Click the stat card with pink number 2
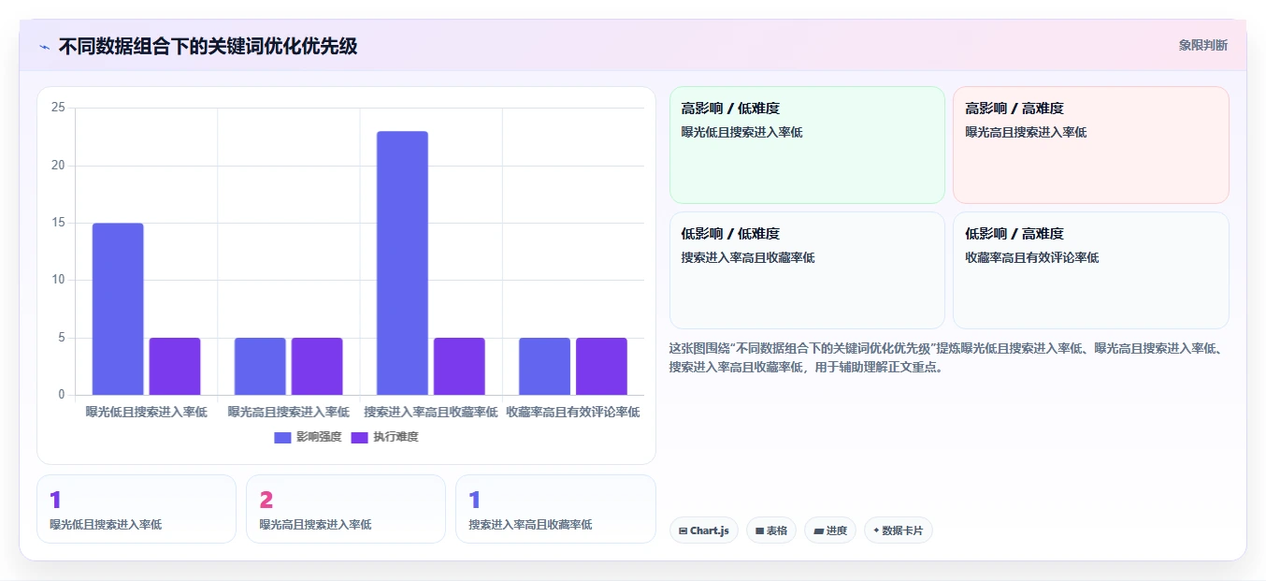The image size is (1266, 581). pyautogui.click(x=346, y=509)
